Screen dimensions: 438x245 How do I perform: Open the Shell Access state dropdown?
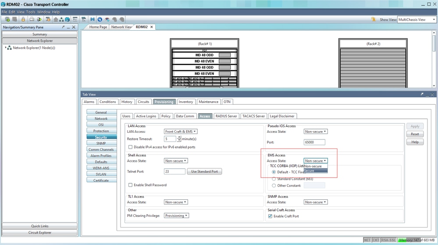click(x=176, y=161)
